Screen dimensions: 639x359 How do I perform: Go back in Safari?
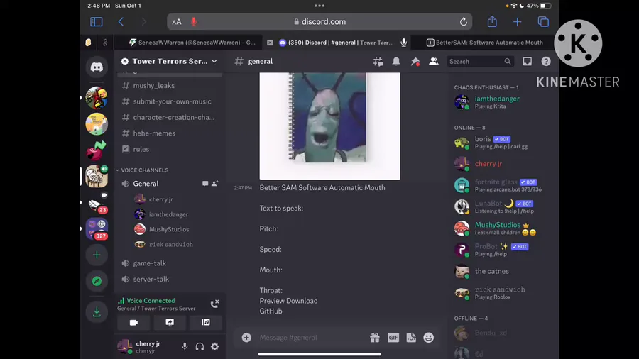121,21
